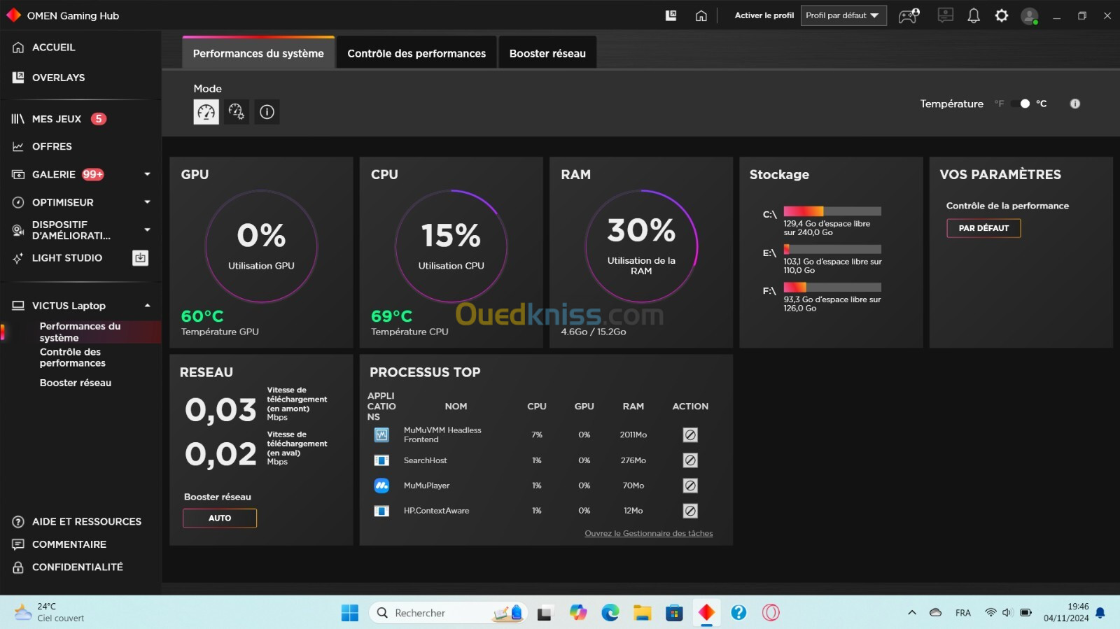End the SearchHost process
The width and height of the screenshot is (1120, 629).
point(690,460)
